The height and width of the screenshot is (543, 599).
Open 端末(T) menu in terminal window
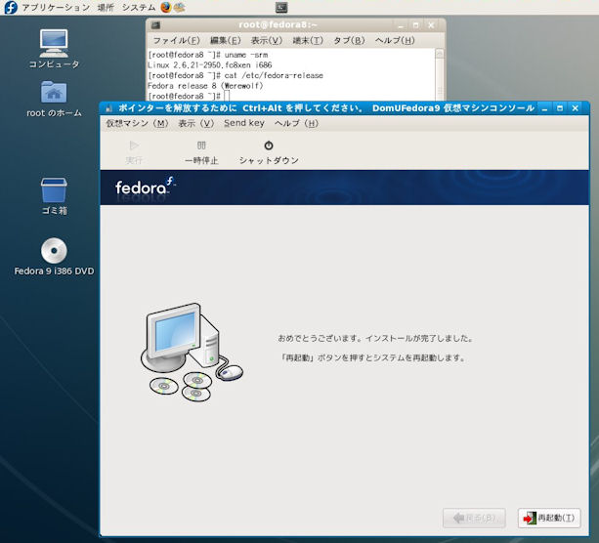pos(308,40)
